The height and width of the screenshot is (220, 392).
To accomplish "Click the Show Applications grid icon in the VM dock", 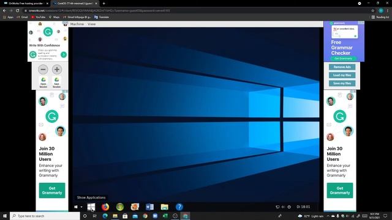I will [x=91, y=207].
